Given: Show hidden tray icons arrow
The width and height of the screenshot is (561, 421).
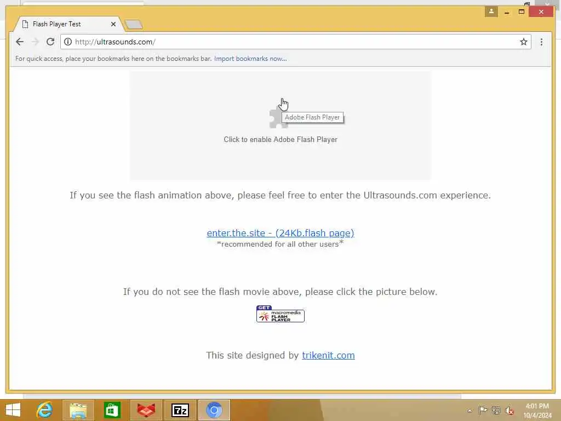Looking at the screenshot, I should pyautogui.click(x=470, y=411).
